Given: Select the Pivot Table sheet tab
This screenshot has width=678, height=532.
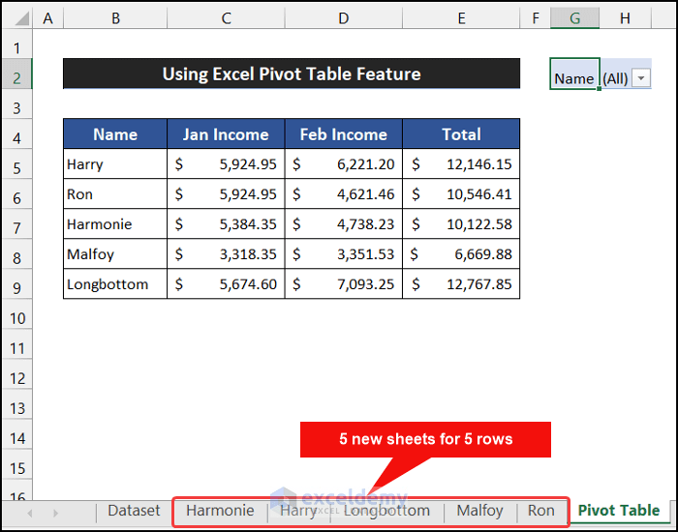Looking at the screenshot, I should (619, 511).
